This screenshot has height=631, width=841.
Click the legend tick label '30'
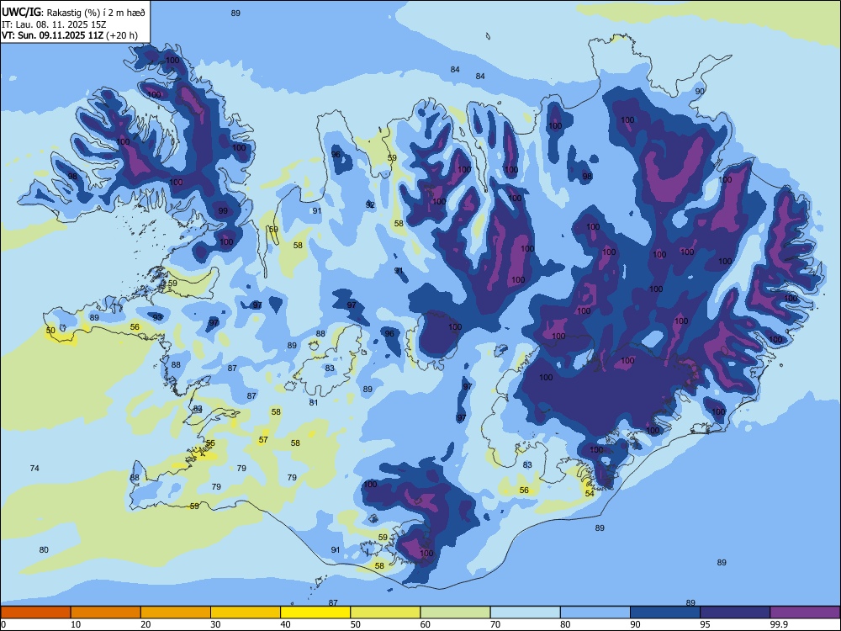[215, 624]
